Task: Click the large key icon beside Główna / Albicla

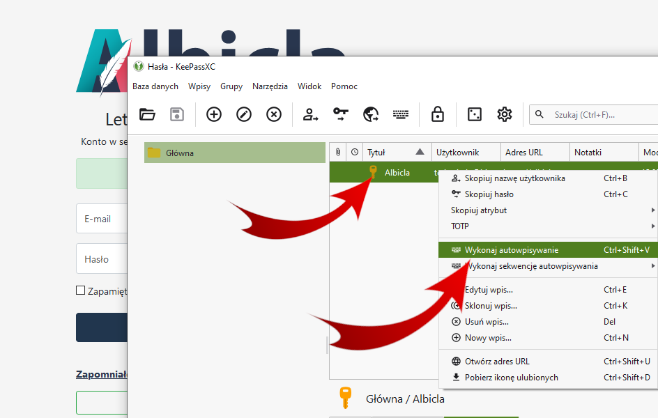Action: tap(345, 398)
